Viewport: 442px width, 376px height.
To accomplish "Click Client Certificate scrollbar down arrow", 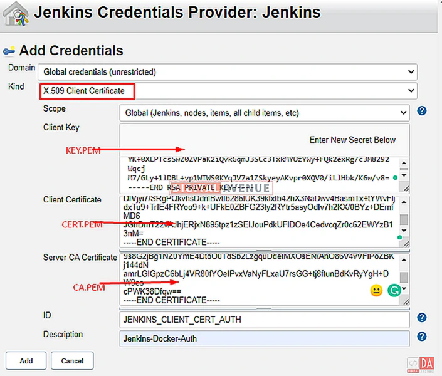I will coord(404,231).
